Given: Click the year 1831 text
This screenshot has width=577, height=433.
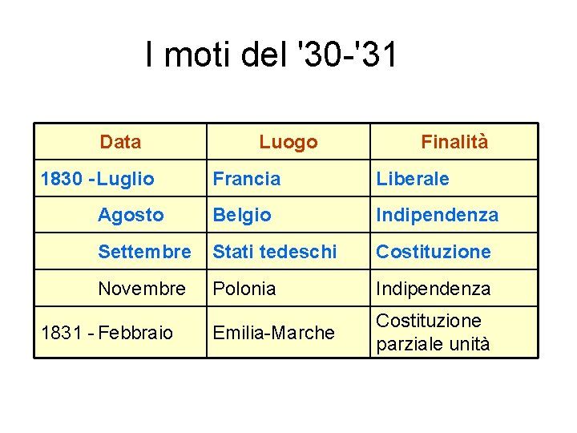Looking at the screenshot, I should 60,333.
